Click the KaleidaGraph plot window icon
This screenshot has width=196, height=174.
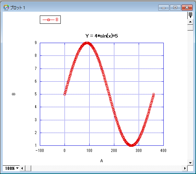click(x=6, y=8)
